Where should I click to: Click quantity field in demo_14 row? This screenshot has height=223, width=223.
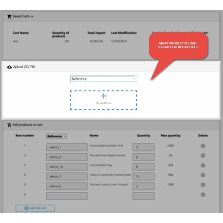pos(144,167)
